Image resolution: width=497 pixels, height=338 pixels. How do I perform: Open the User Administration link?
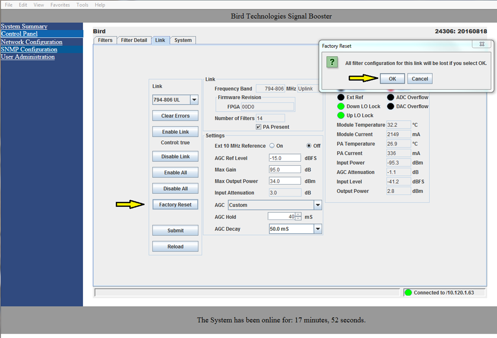coord(28,57)
